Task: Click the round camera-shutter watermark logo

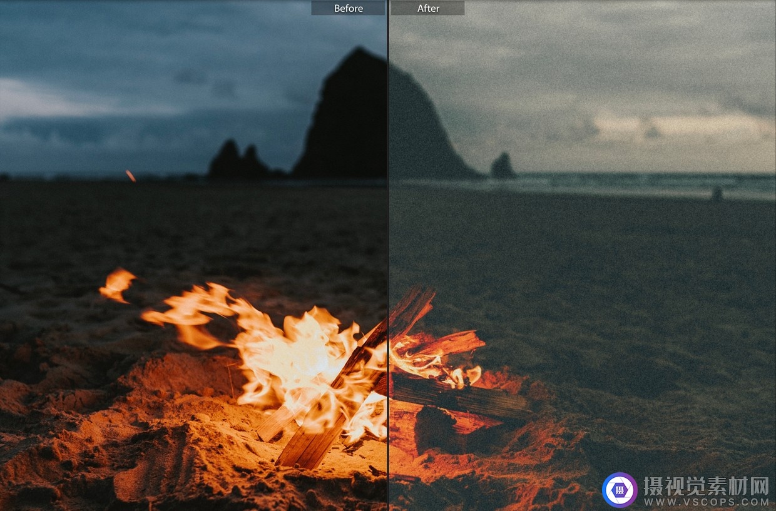Action: [619, 490]
